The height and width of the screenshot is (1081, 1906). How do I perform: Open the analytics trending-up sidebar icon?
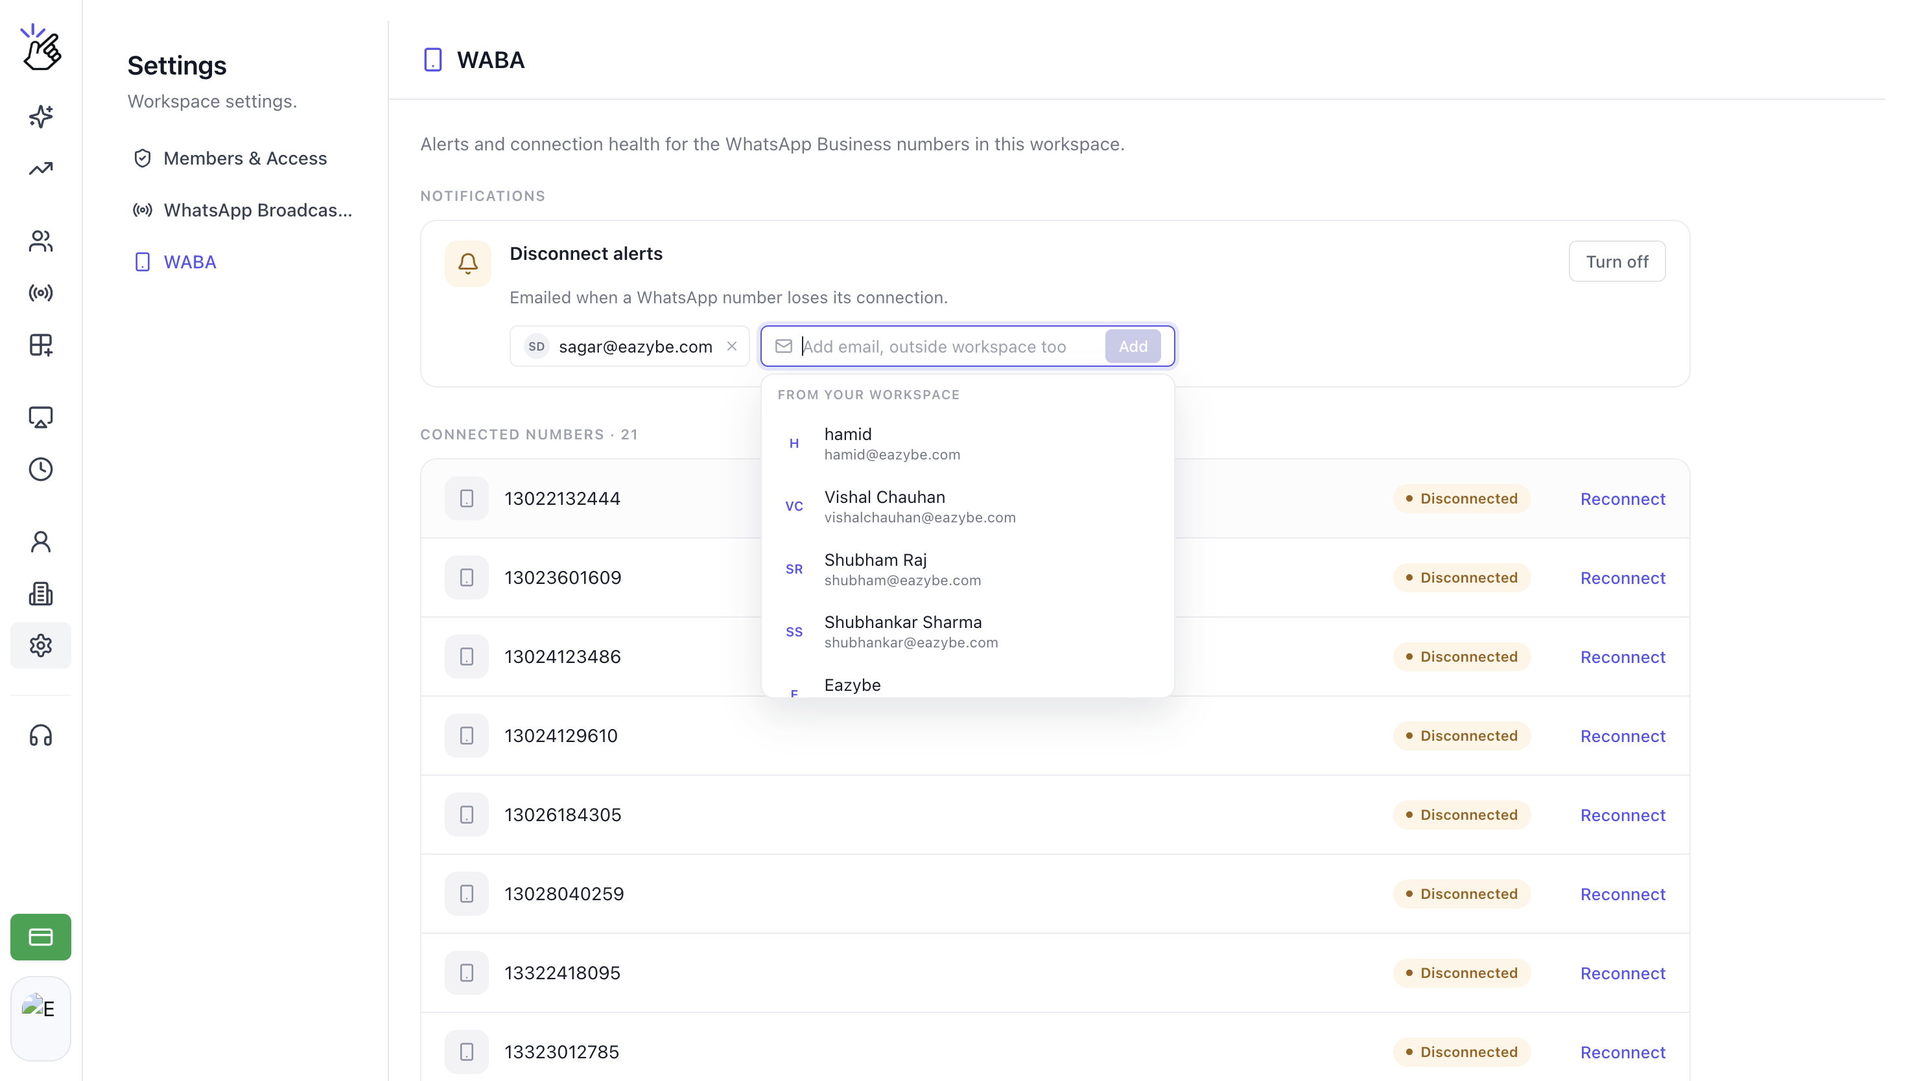point(41,169)
